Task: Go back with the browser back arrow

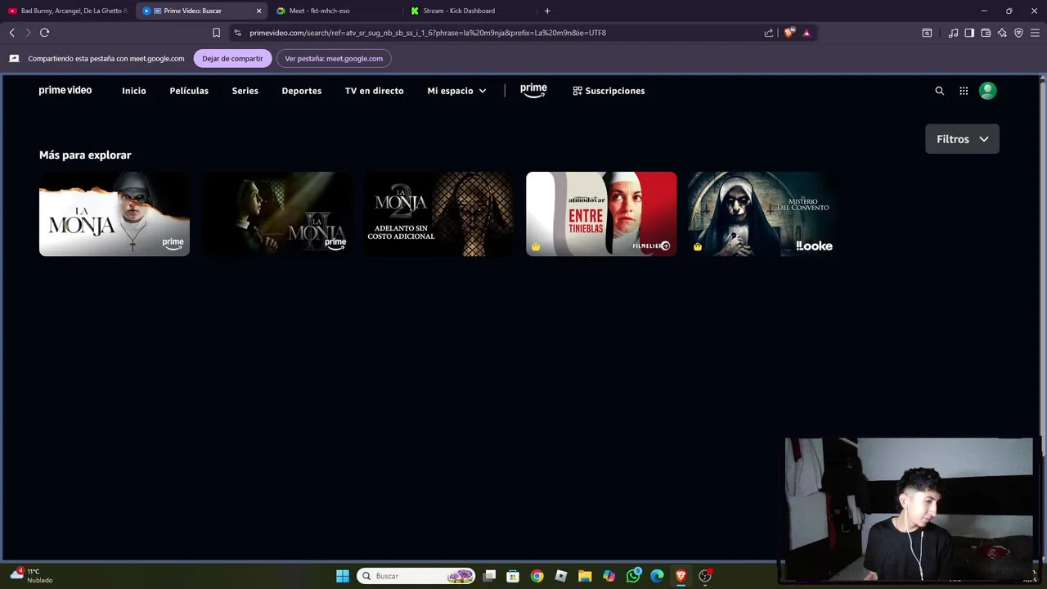Action: tap(11, 33)
